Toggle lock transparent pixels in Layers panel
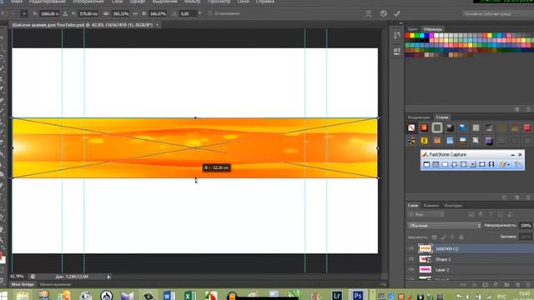 pos(435,237)
